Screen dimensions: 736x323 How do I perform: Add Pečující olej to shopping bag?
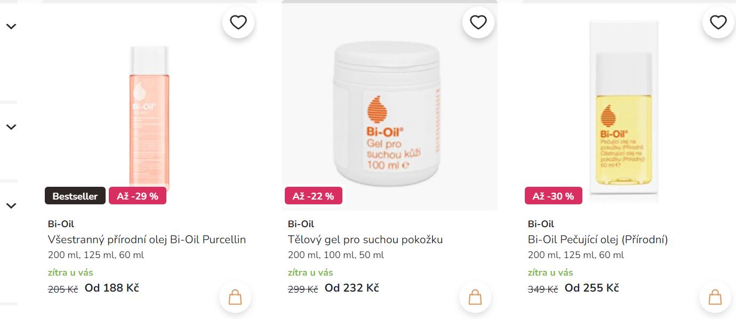(x=715, y=297)
